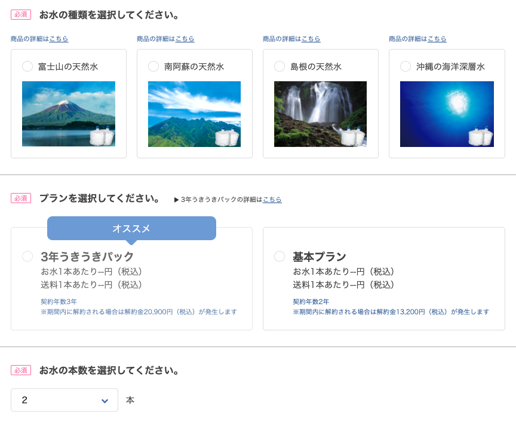The height and width of the screenshot is (423, 516).
Task: Open product details link above 富士山の天然水
Action: click(59, 39)
